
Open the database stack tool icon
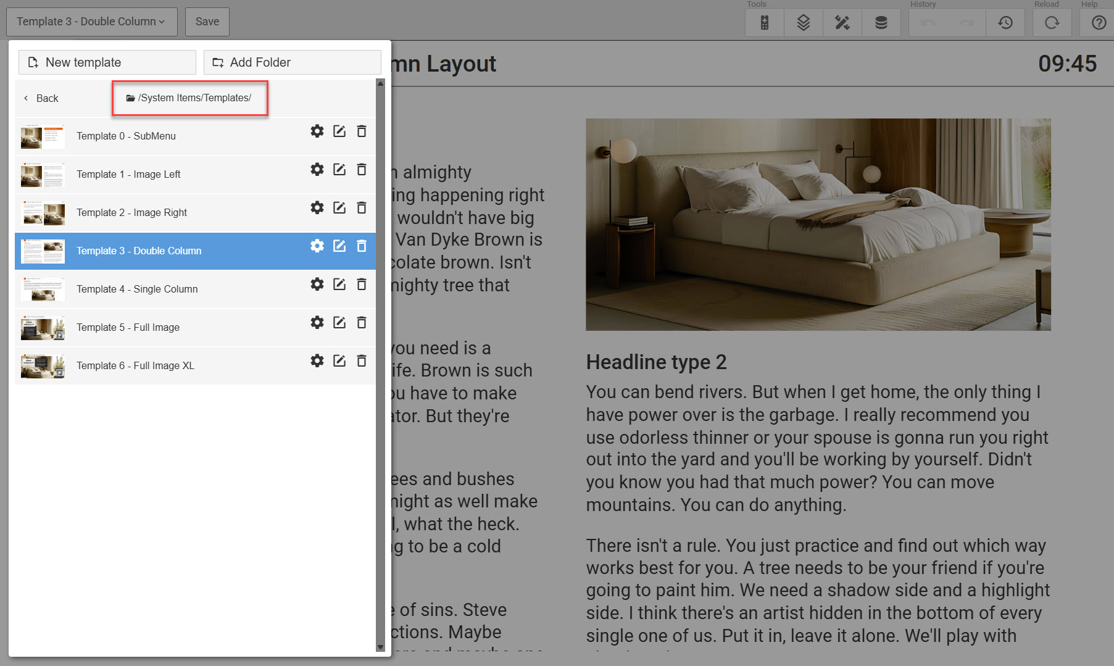coord(881,23)
